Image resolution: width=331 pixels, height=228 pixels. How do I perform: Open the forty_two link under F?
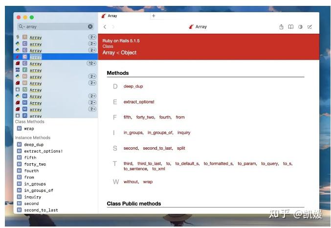pyautogui.click(x=145, y=117)
